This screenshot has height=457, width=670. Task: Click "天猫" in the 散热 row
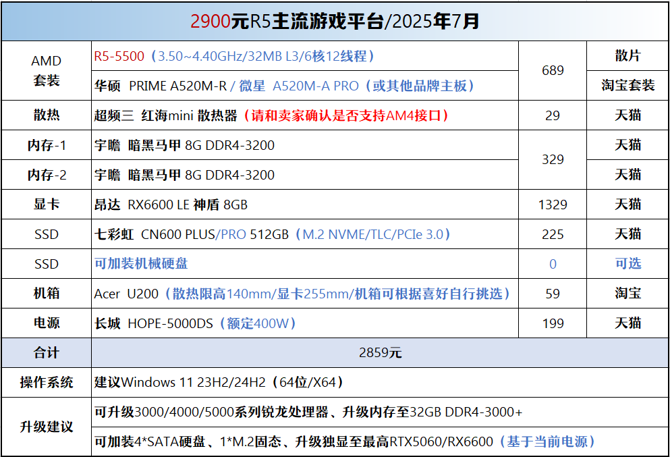click(x=627, y=115)
